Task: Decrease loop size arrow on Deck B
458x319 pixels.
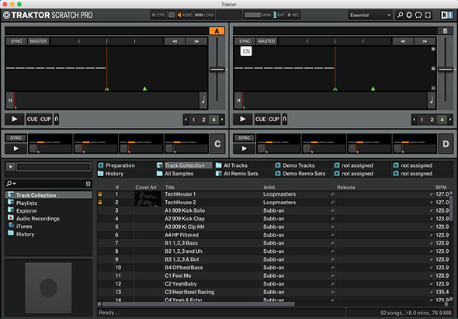Action: click(415, 120)
